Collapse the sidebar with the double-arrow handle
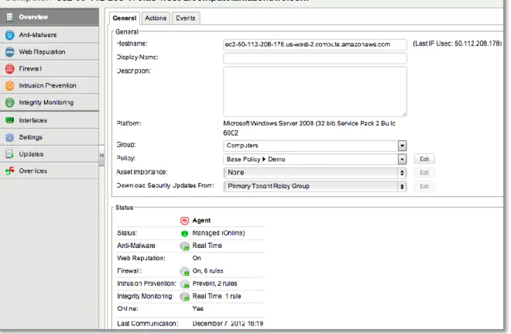 [x=101, y=156]
